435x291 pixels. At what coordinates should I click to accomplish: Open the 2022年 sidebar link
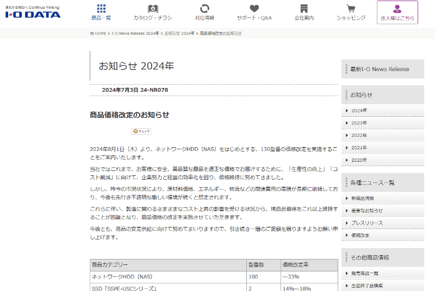(x=359, y=135)
